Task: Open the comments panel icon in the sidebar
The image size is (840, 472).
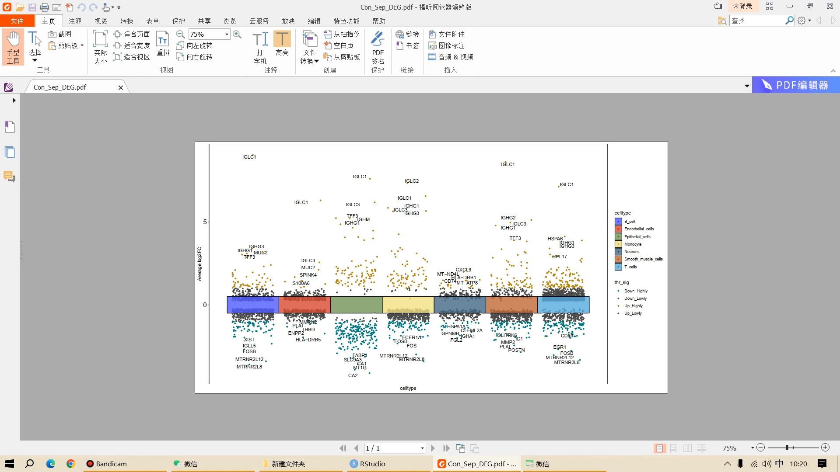Action: 10,177
